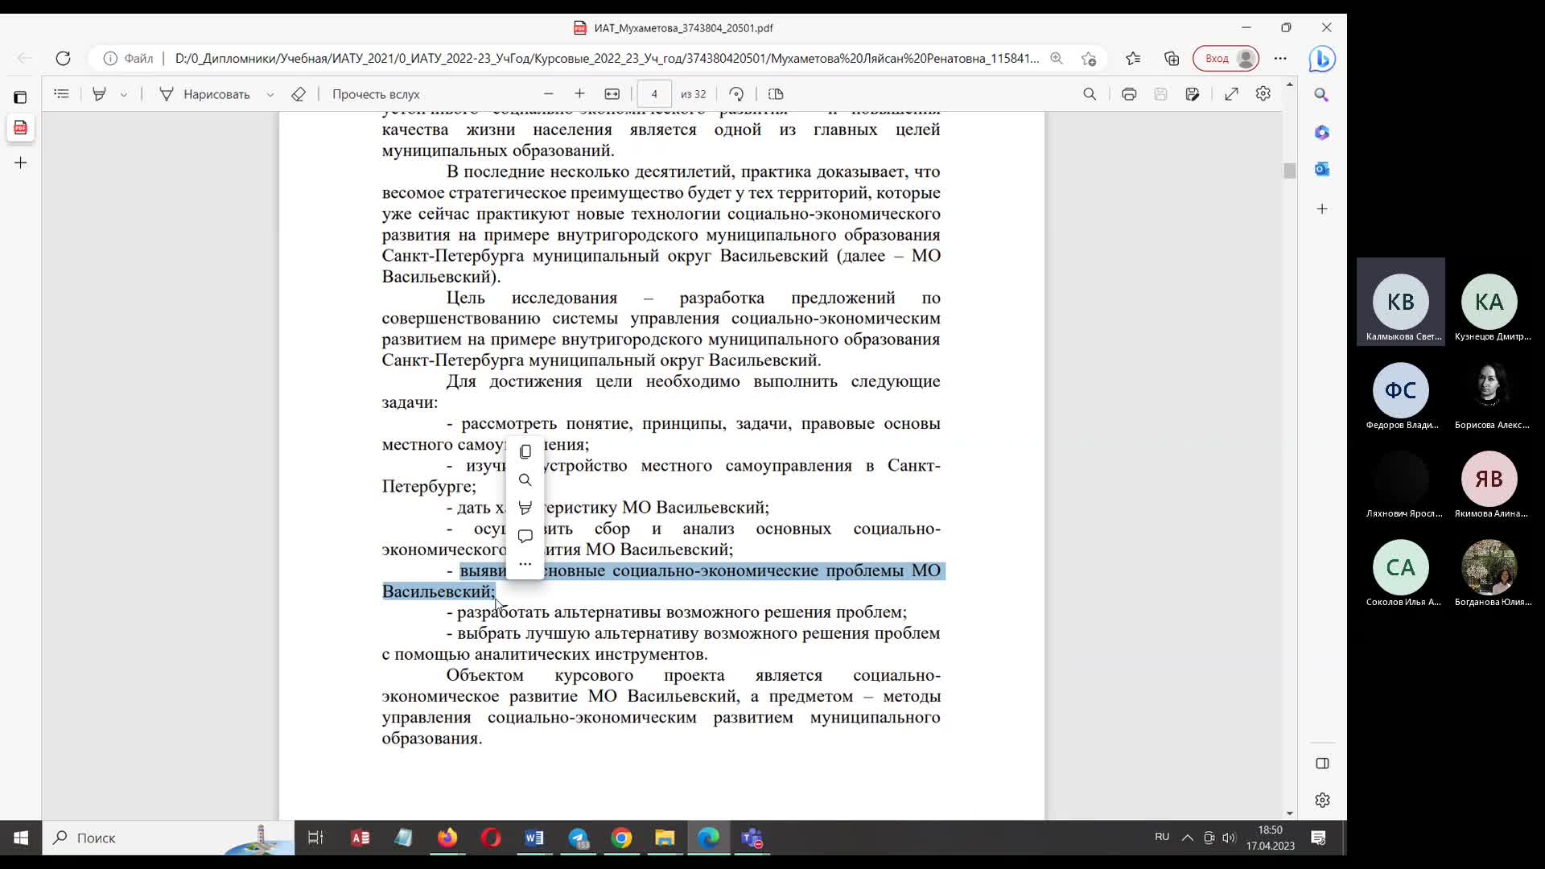Viewport: 1545px width, 869px height.
Task: Expand highlight color options dropdown
Action: coord(124,94)
